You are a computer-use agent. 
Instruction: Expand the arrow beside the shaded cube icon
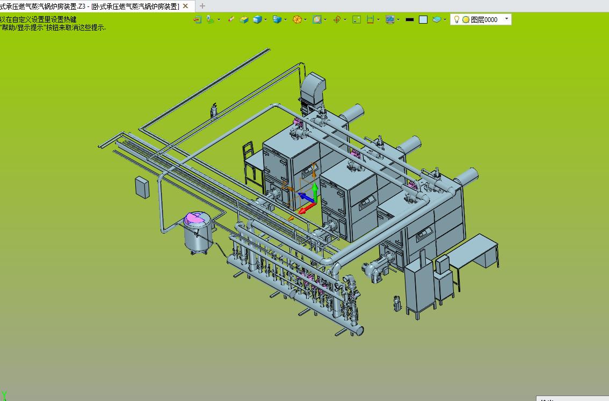coord(266,20)
